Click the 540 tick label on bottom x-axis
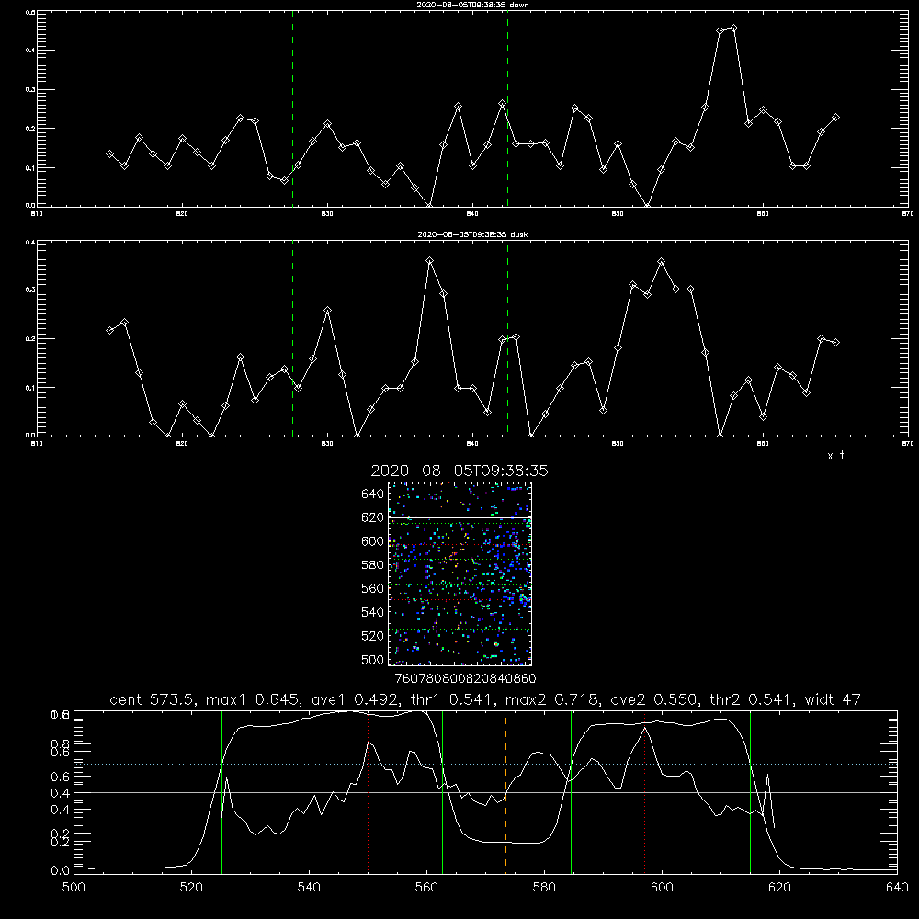The height and width of the screenshot is (919, 919). [x=309, y=888]
